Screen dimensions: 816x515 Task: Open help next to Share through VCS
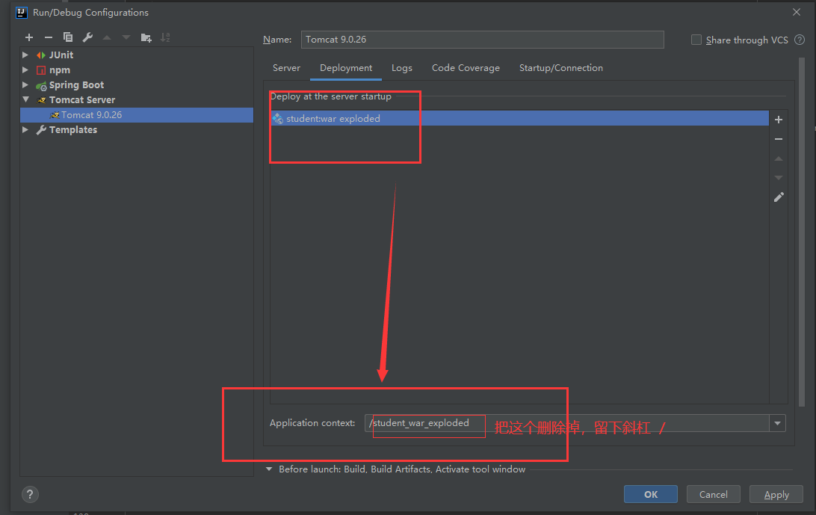click(800, 40)
